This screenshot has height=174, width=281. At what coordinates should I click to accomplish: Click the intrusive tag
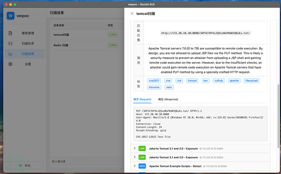click(x=154, y=87)
